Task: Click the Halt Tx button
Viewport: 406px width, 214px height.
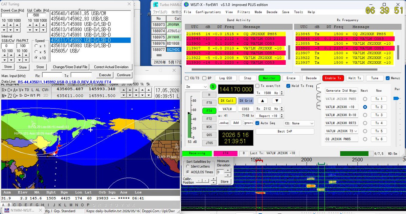Action: pyautogui.click(x=354, y=78)
